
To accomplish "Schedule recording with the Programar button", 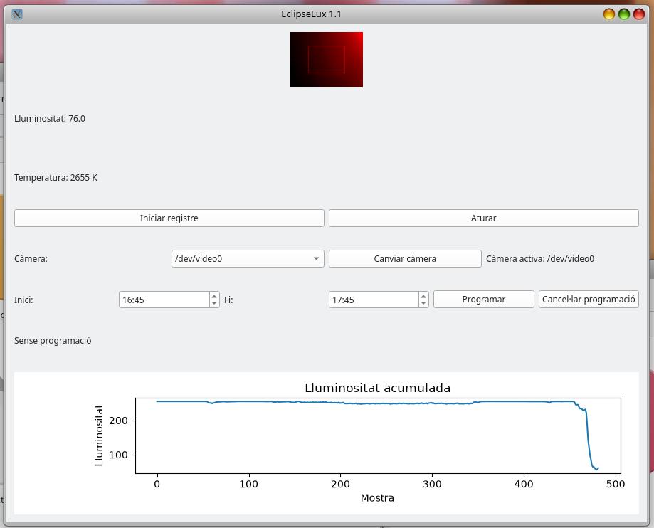I will [x=483, y=299].
